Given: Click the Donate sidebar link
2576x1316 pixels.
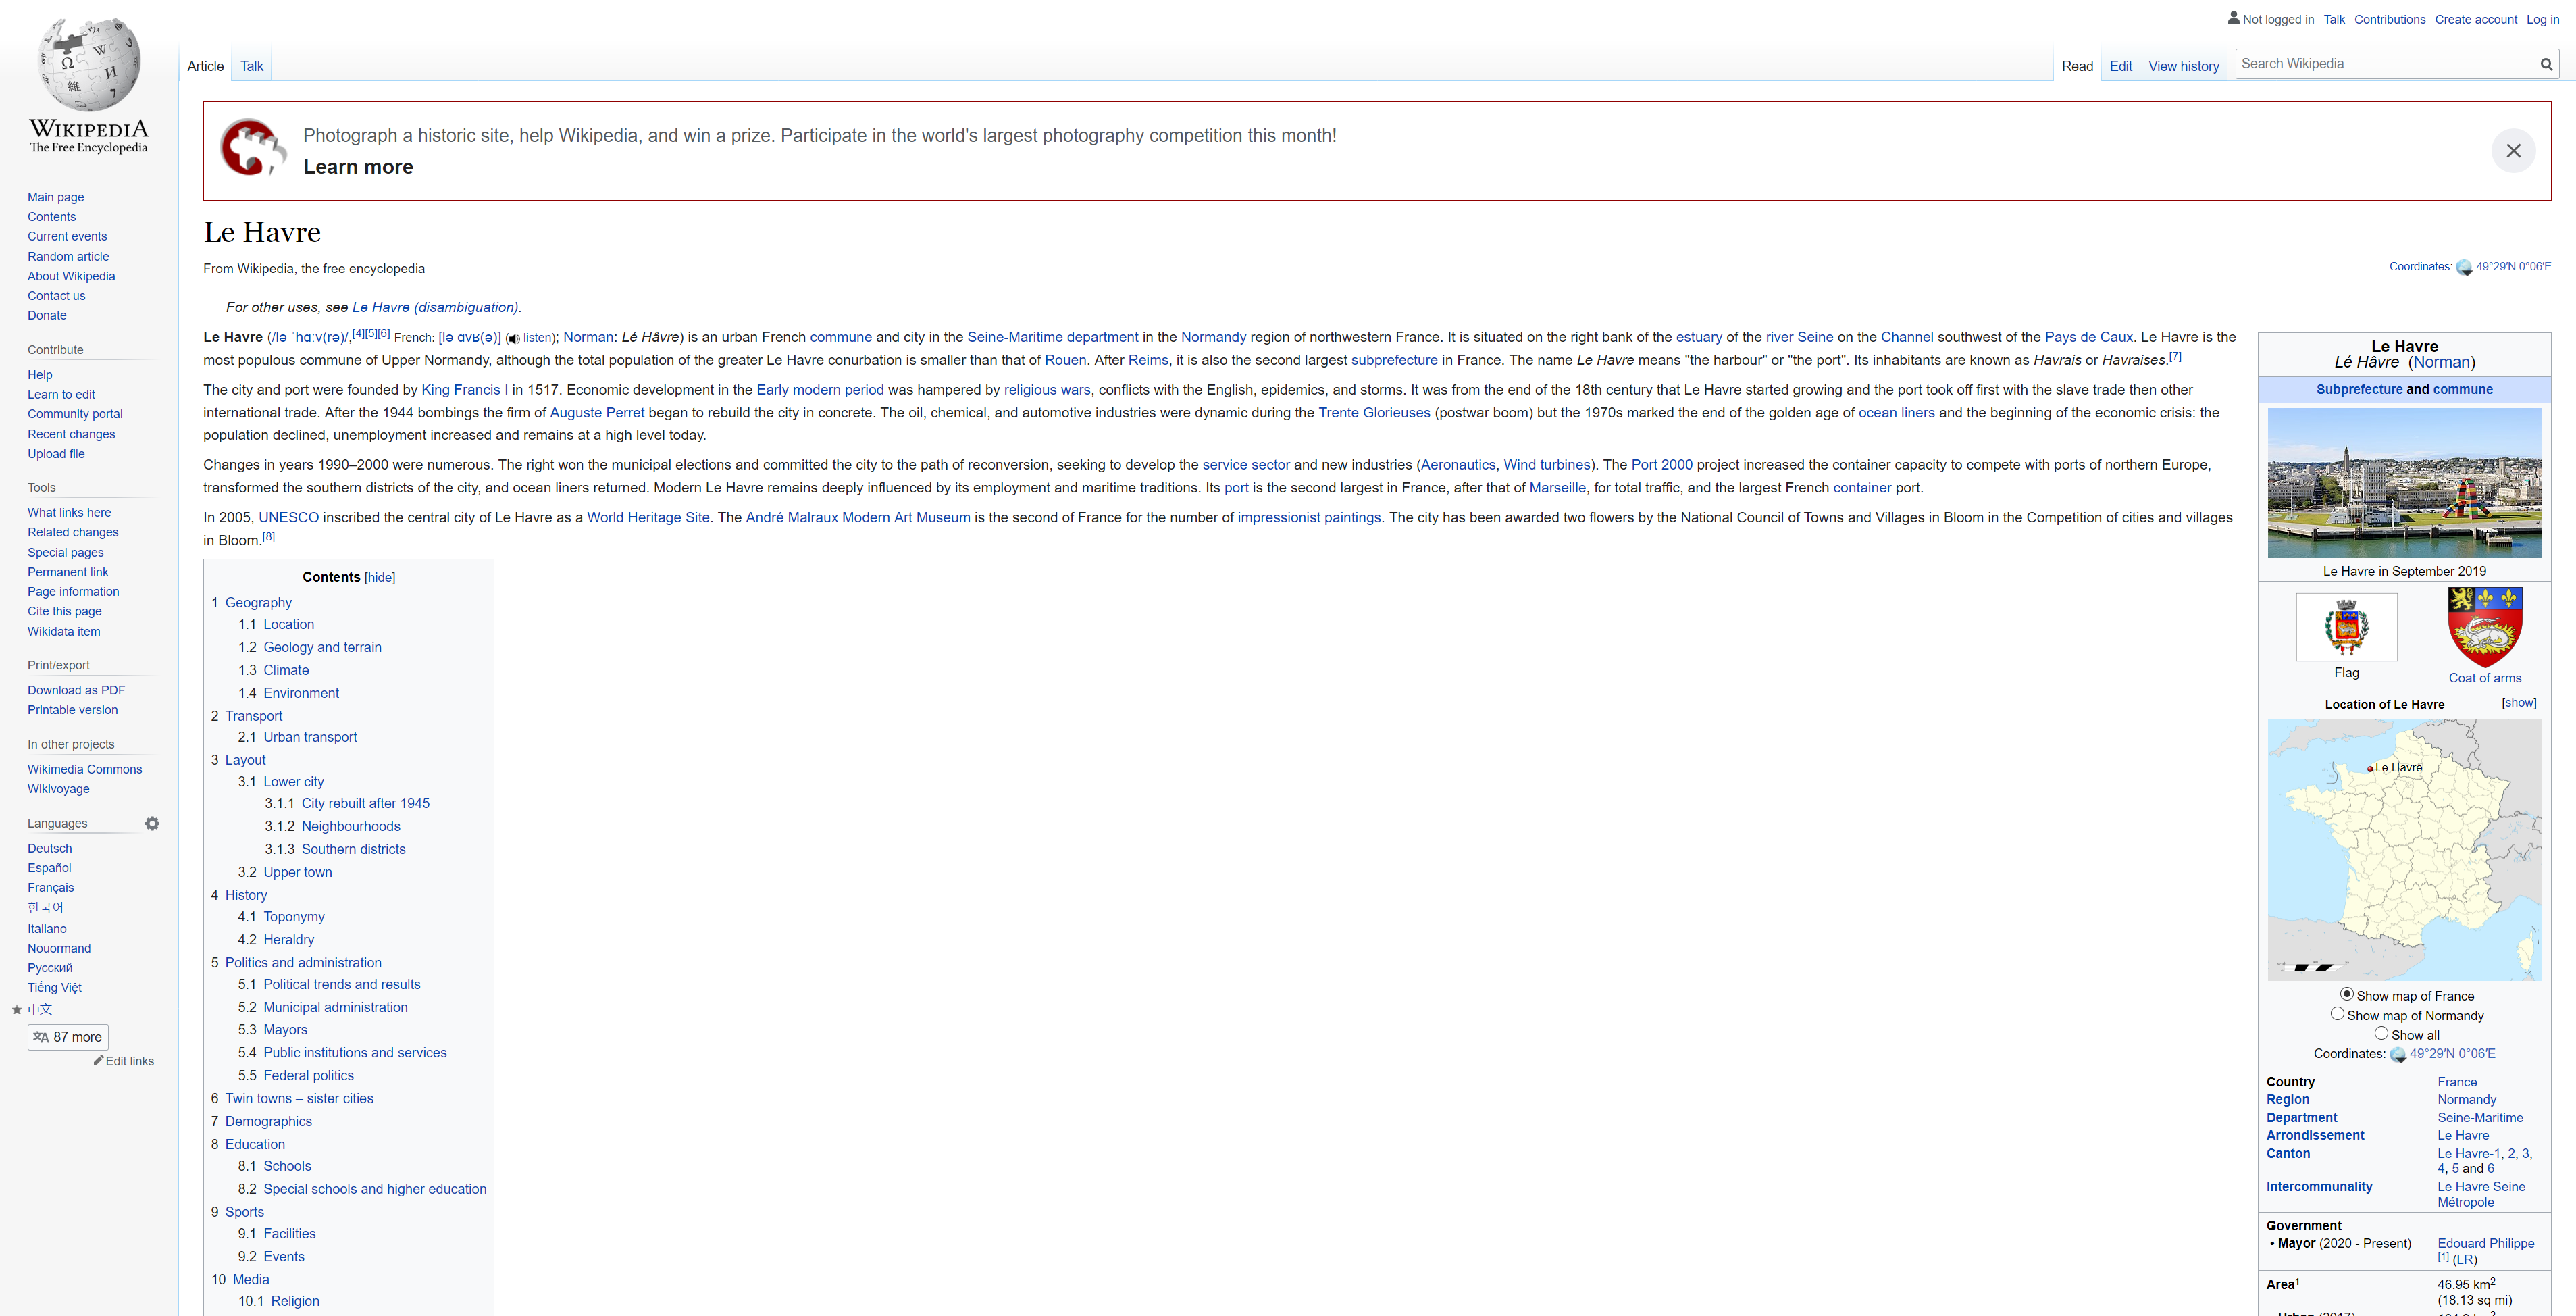Looking at the screenshot, I should click(47, 315).
